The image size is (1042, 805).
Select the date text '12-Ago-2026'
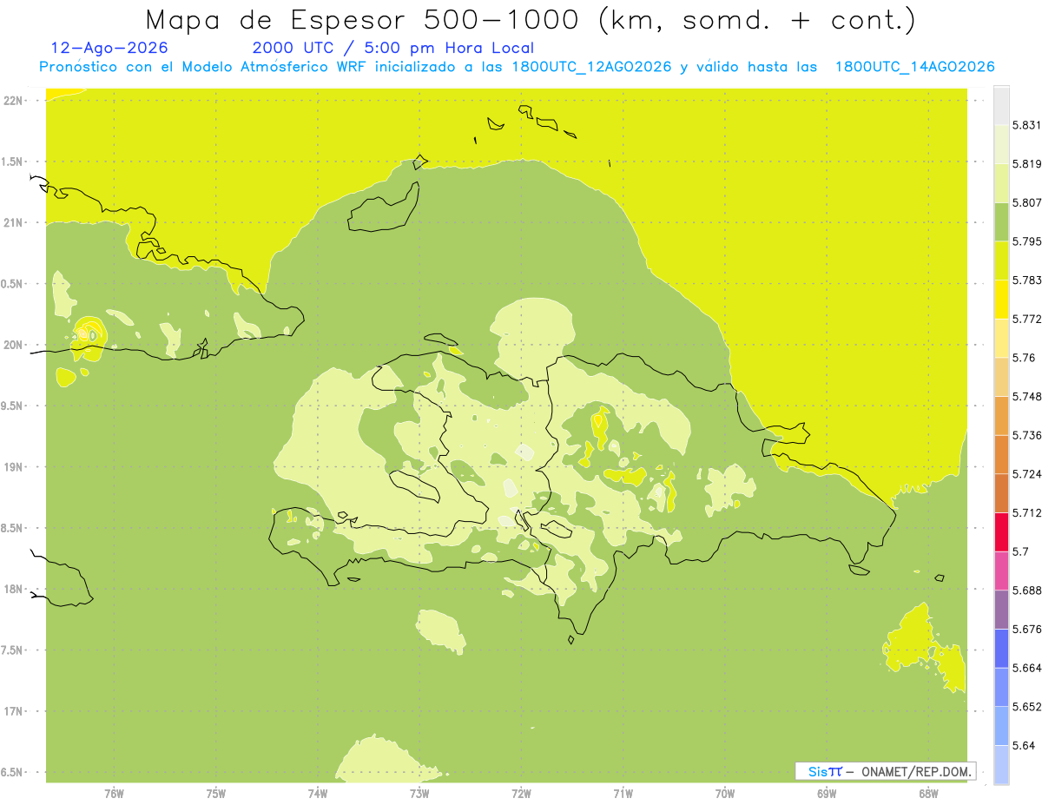[x=110, y=48]
